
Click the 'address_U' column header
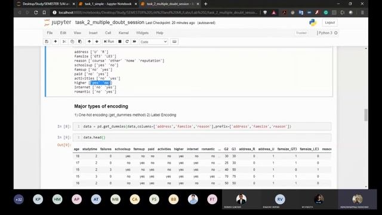266,149
